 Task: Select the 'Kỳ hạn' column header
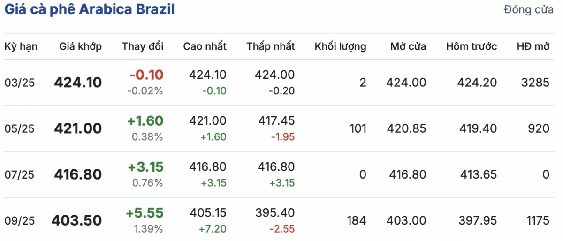tap(21, 46)
